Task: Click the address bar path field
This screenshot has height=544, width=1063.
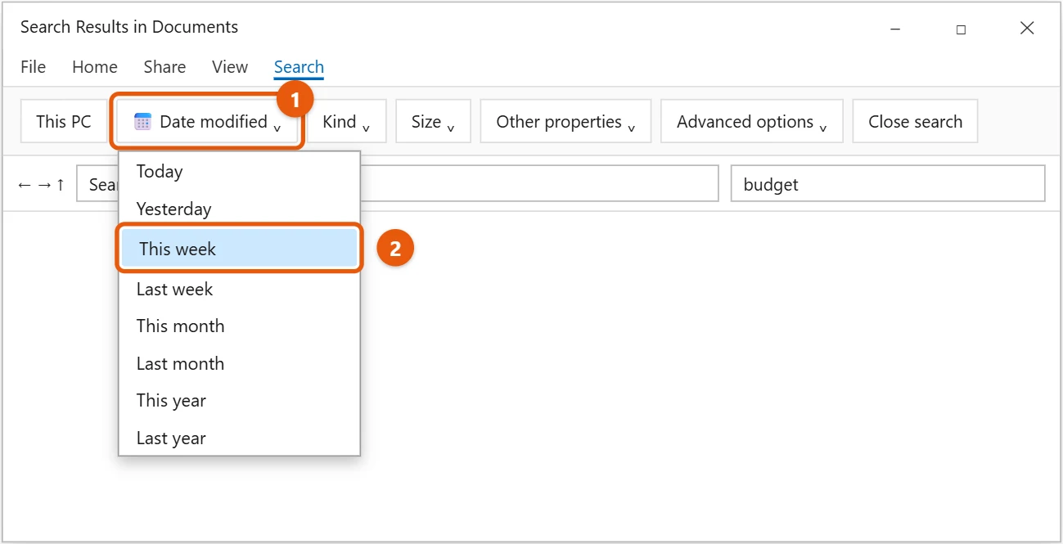Action: click(398, 183)
